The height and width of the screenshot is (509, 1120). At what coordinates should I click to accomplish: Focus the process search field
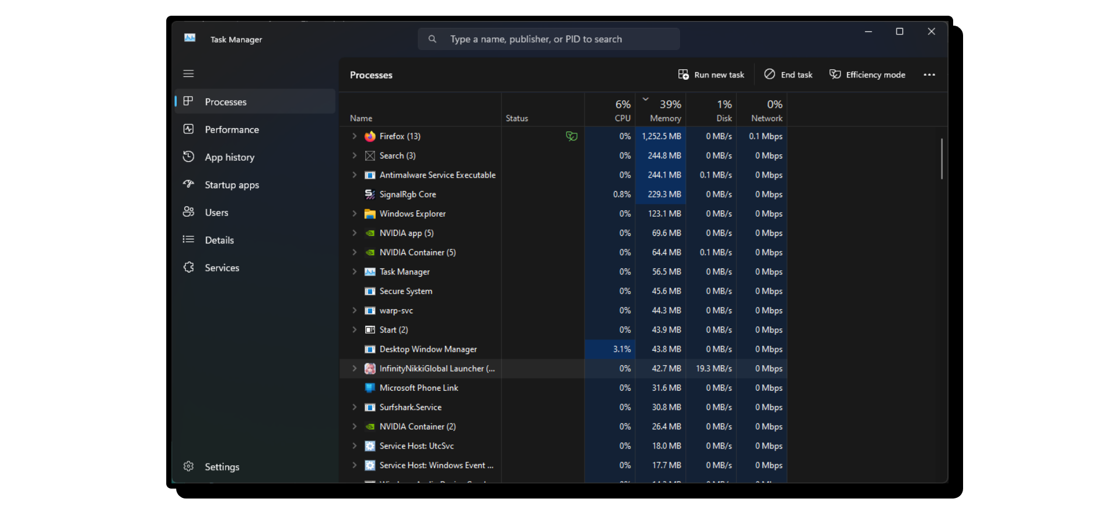coord(548,39)
